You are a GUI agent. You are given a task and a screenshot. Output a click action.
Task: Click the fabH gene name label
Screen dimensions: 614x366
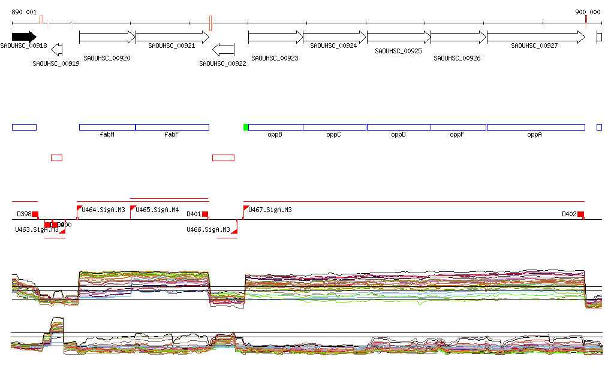click(x=107, y=135)
